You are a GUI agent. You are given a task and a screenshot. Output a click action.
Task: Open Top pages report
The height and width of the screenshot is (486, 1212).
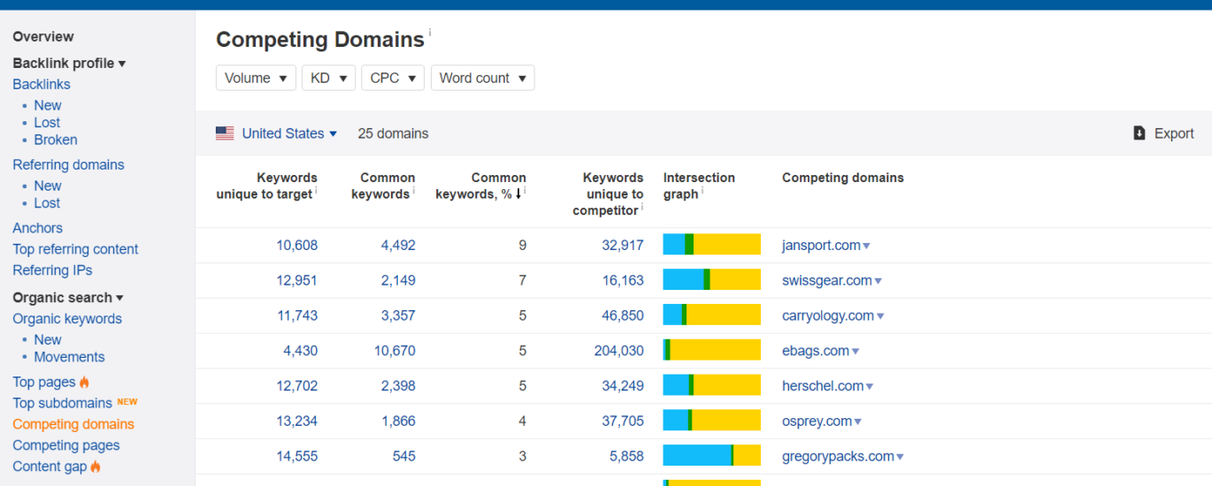(x=44, y=383)
